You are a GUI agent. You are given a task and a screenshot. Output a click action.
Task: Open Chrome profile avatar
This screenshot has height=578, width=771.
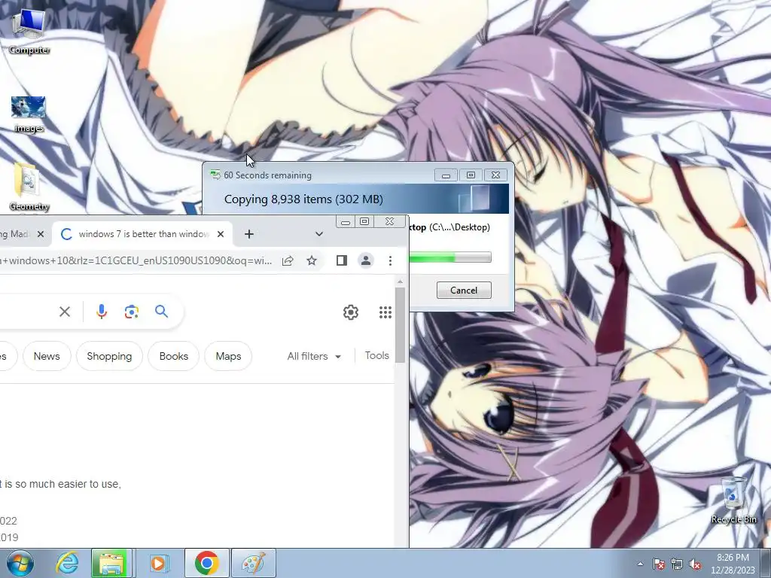[366, 260]
